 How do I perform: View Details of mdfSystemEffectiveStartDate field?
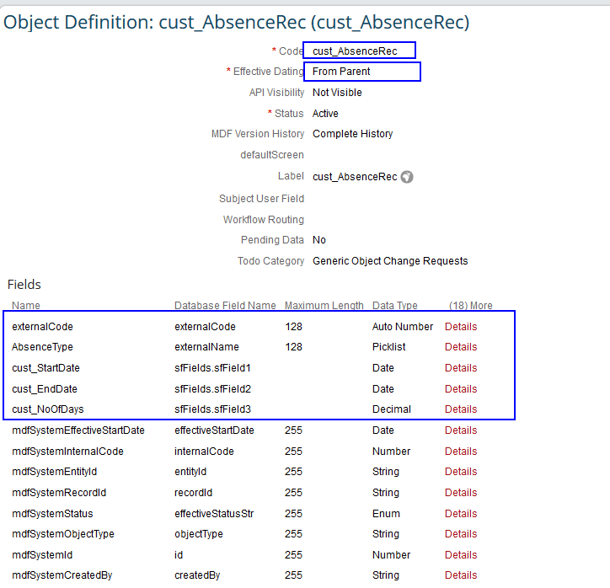point(461,430)
